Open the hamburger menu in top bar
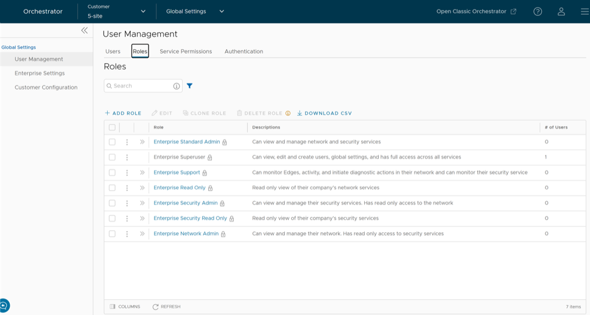The width and height of the screenshot is (590, 315). coord(585,12)
